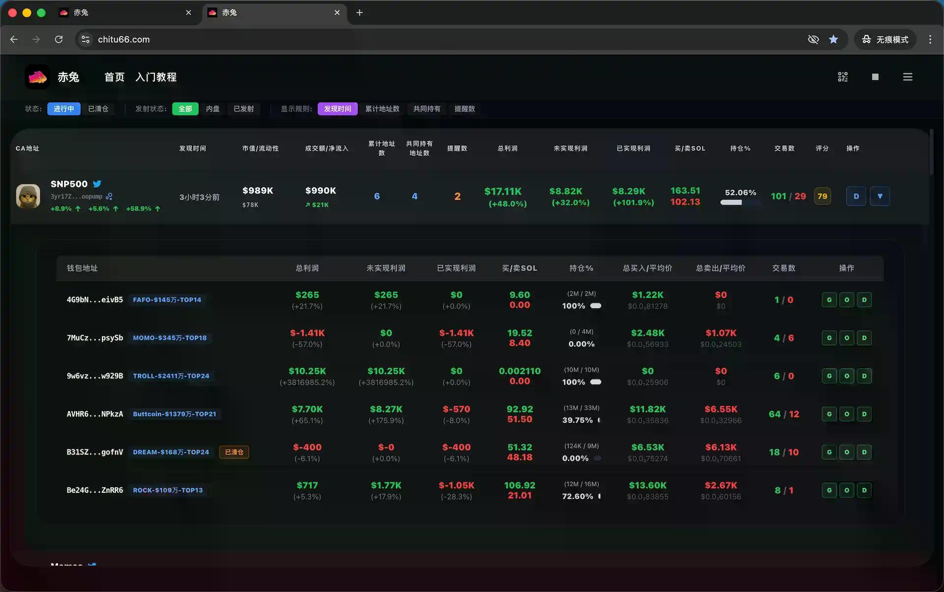Click the O button in 7MuCz...psySb row
Screen dimensions: 944x592
(x=847, y=338)
